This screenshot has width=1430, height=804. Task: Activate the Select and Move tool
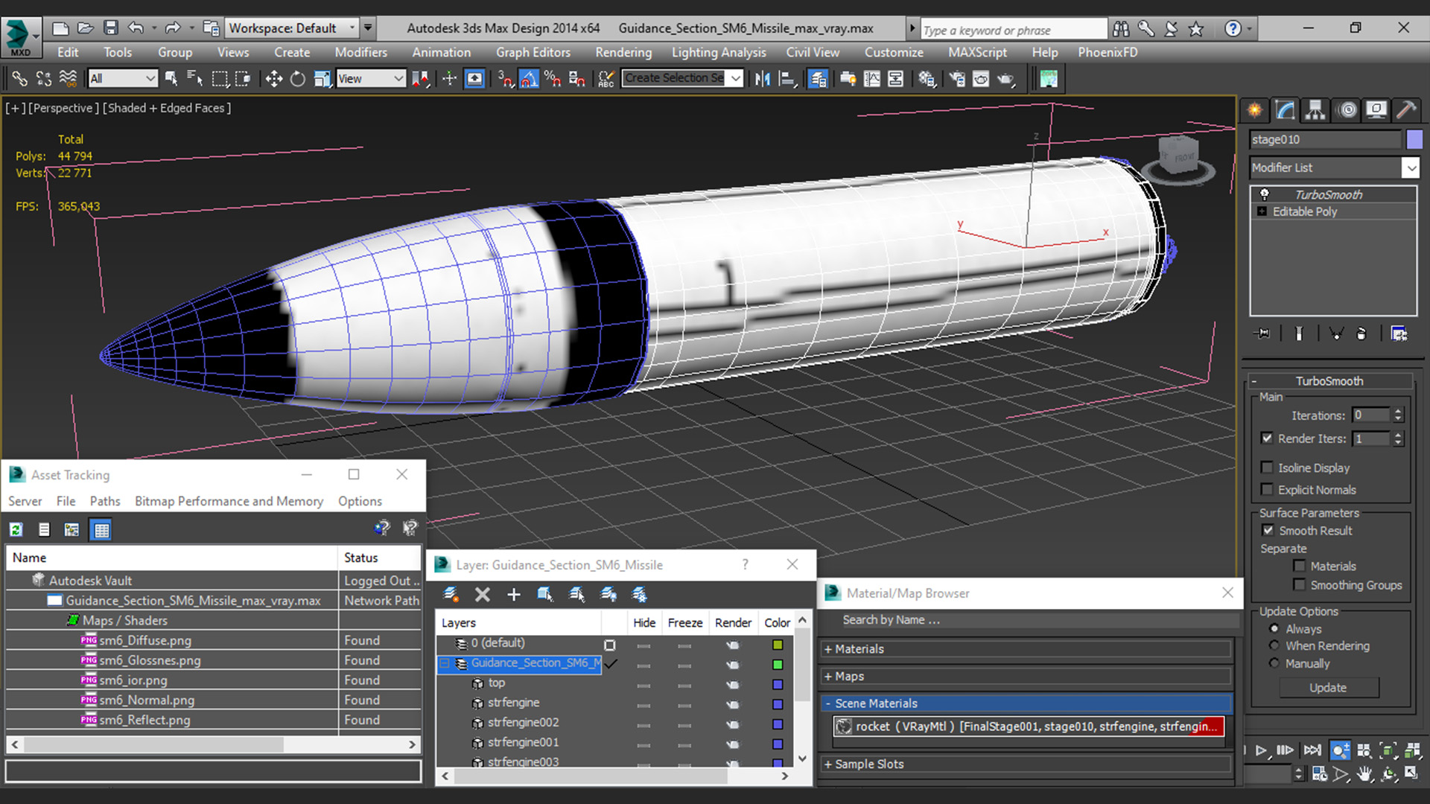(273, 79)
